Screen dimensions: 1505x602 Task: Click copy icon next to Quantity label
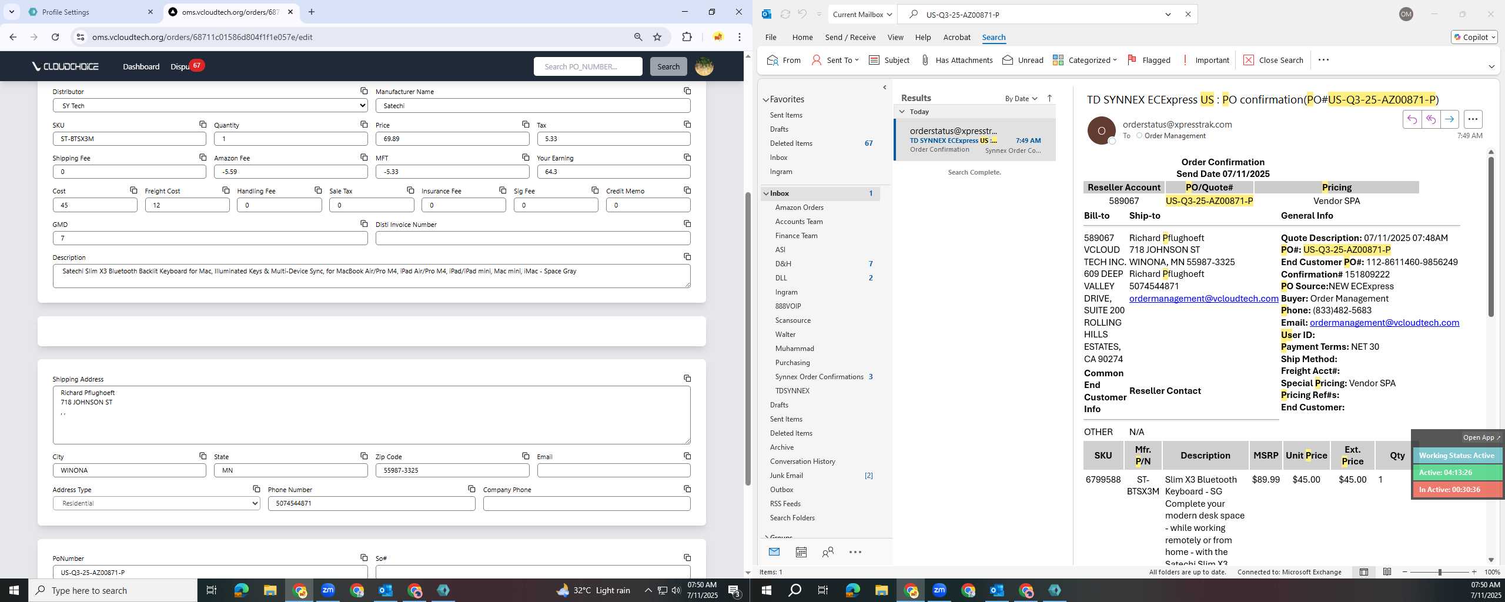[x=364, y=124]
